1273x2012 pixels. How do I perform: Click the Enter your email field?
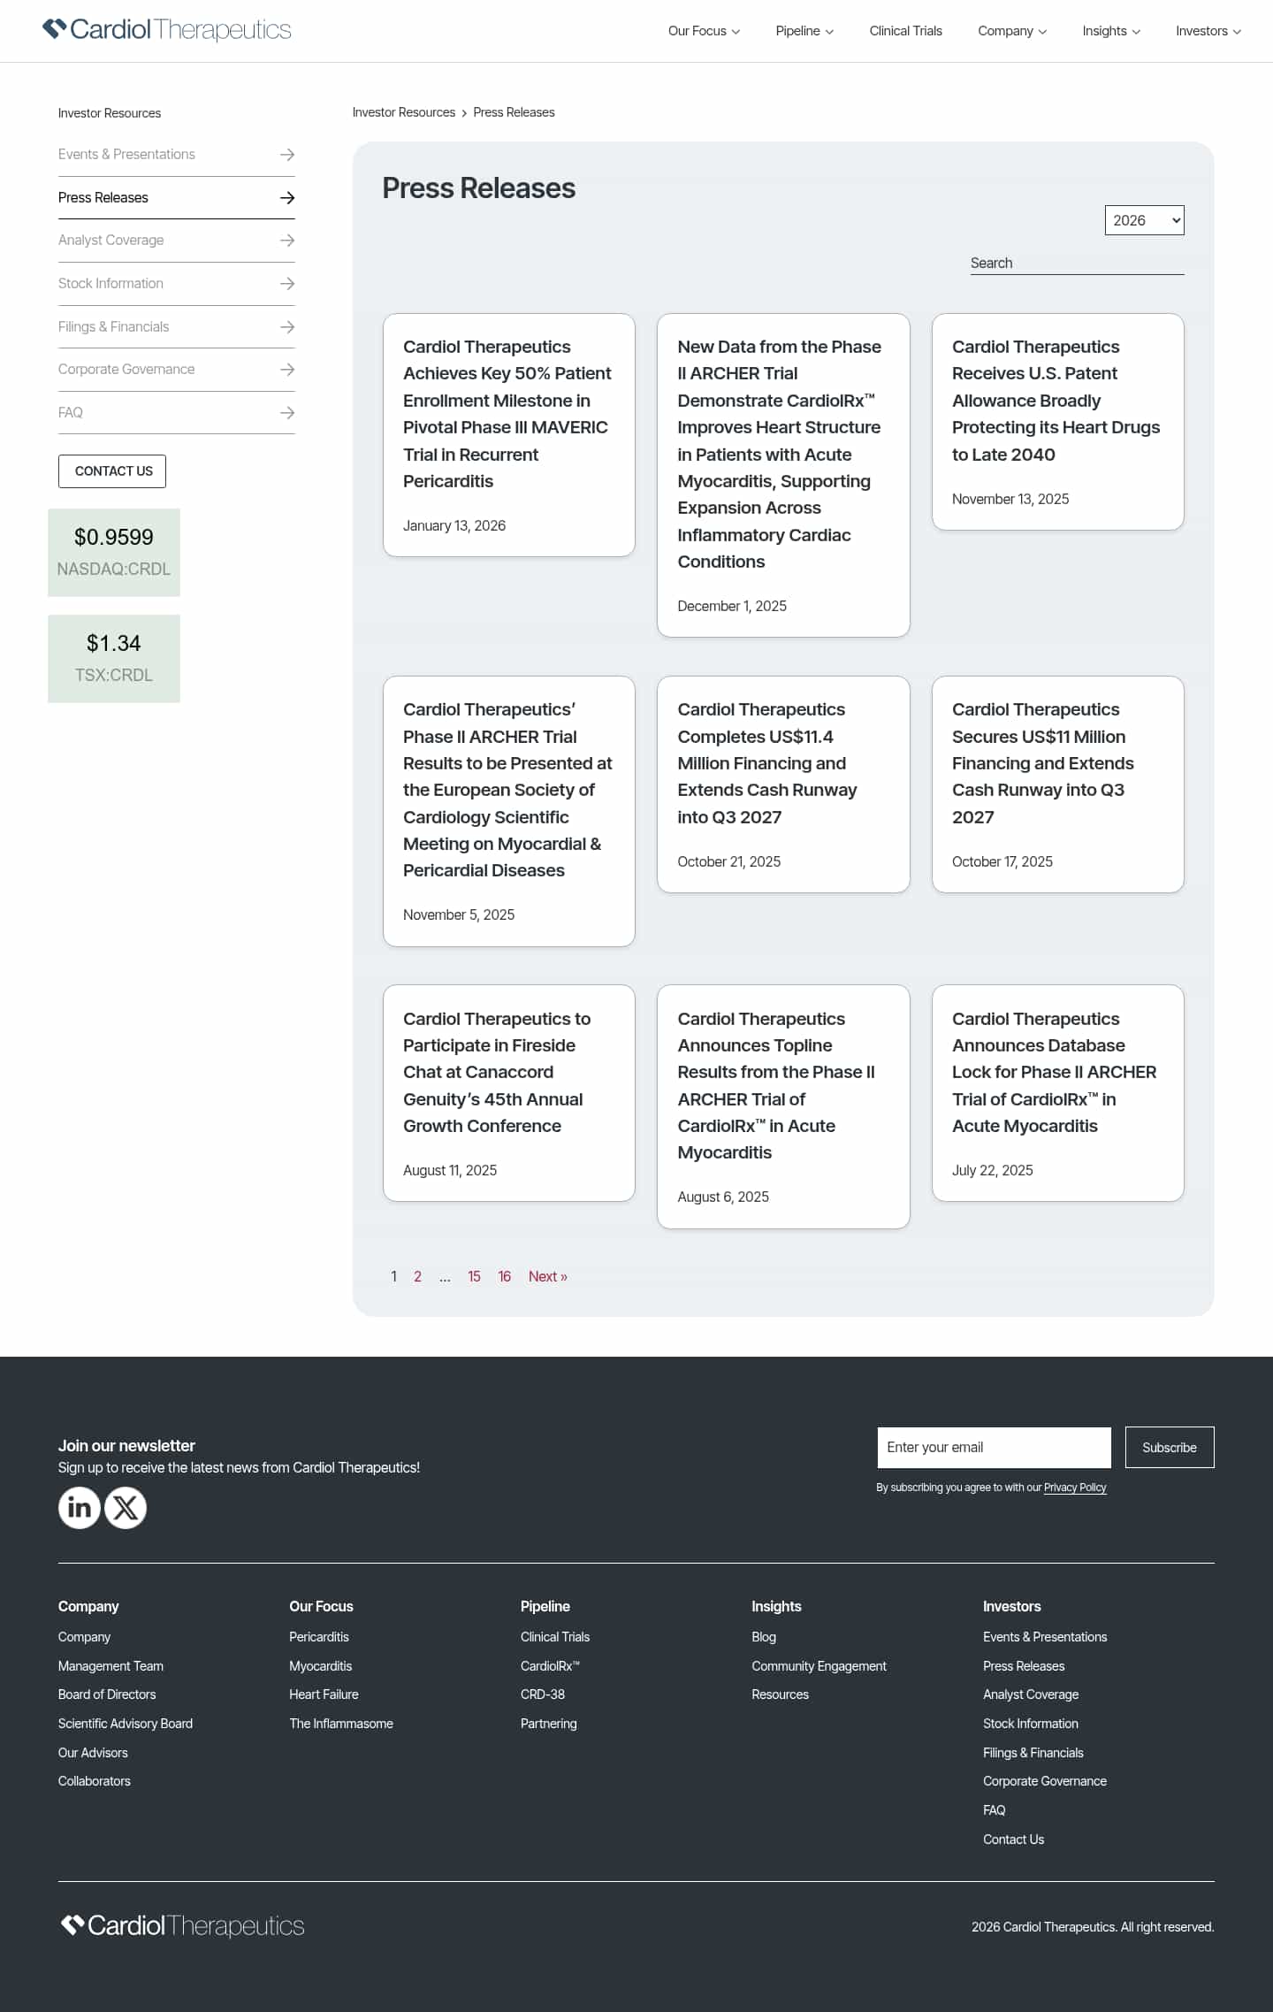click(x=994, y=1448)
